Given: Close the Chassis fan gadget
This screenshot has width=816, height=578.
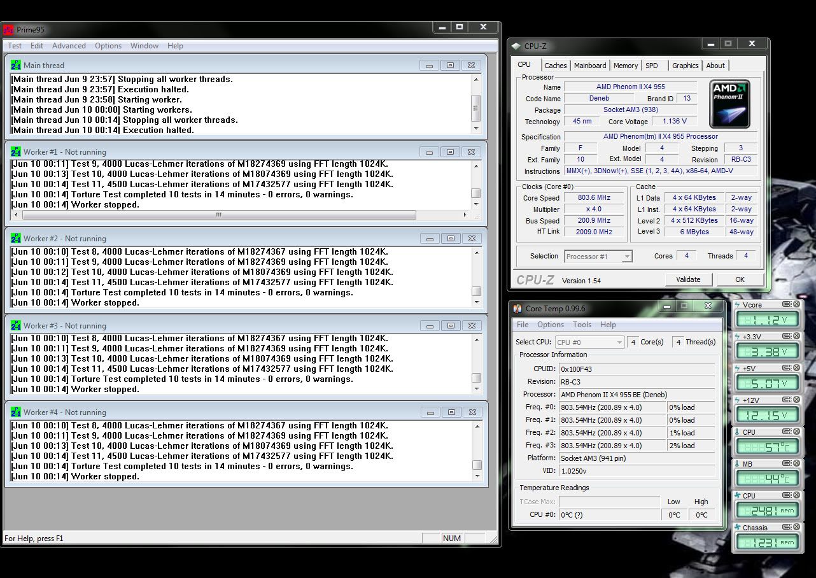Looking at the screenshot, I should (x=796, y=527).
